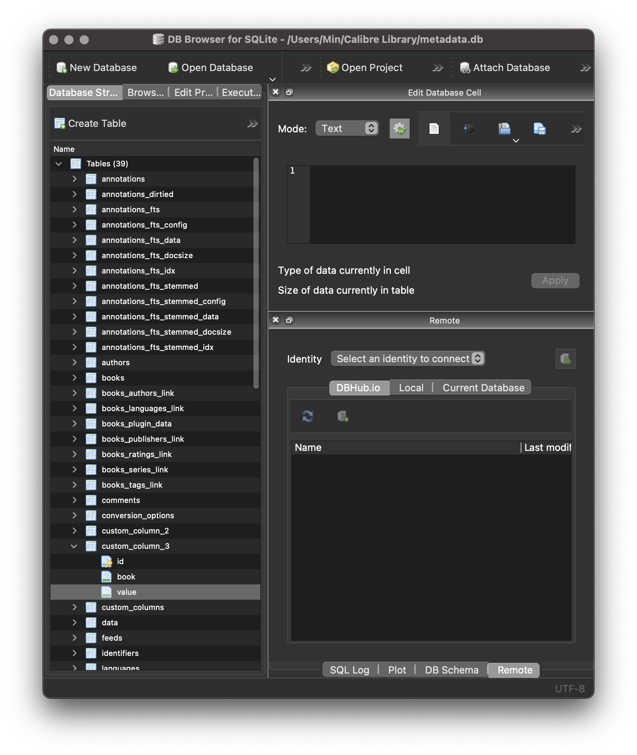Click the id primary key field icon
The image size is (637, 755).
[106, 561]
